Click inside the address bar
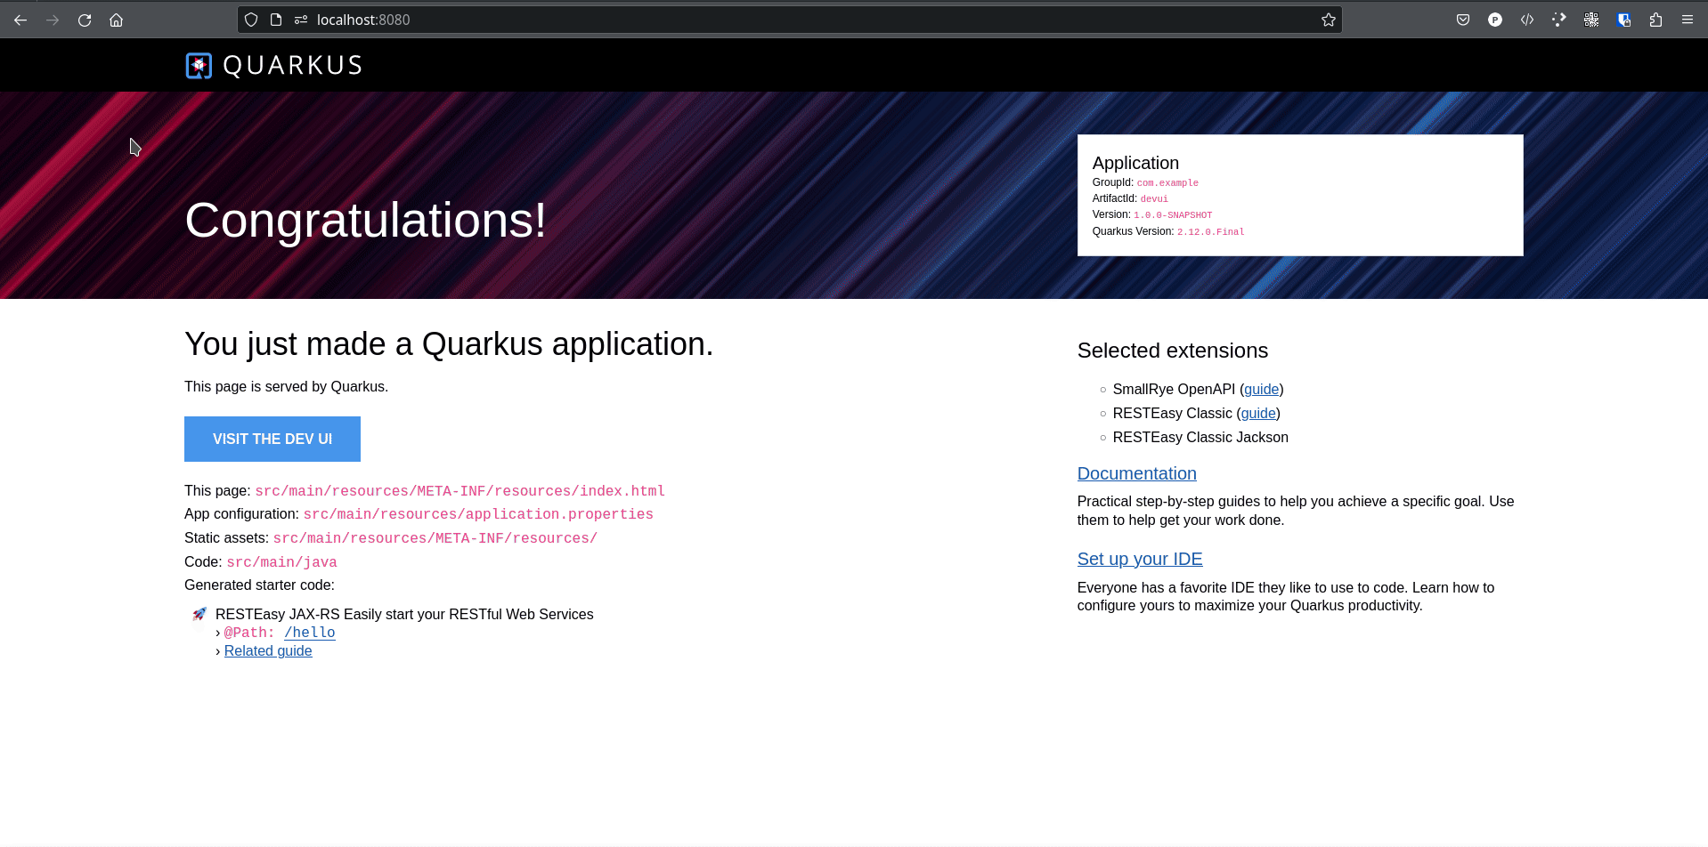The height and width of the screenshot is (847, 1708). point(623,20)
